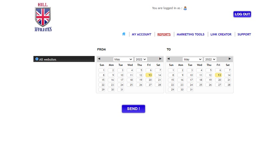
Task: Pick May 1 in FROM calendar
Action: tap(102, 70)
